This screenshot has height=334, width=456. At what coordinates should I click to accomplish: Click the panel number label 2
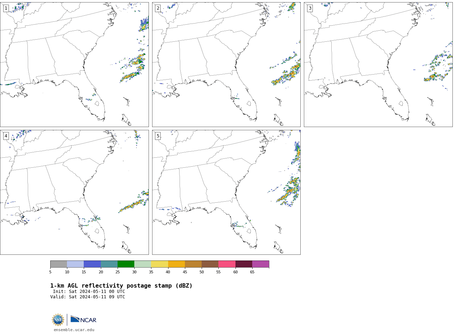pos(158,8)
